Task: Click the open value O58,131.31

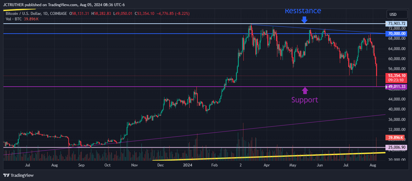Action: pos(79,14)
